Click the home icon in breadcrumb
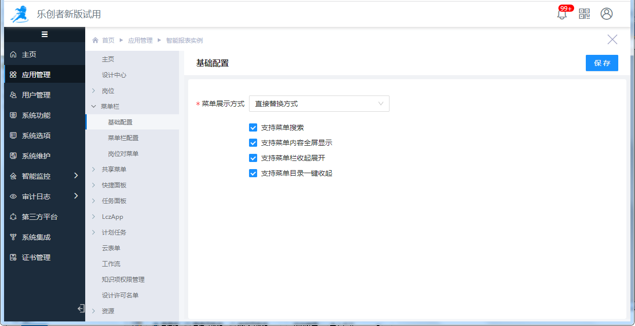The width and height of the screenshot is (635, 326). [x=95, y=40]
